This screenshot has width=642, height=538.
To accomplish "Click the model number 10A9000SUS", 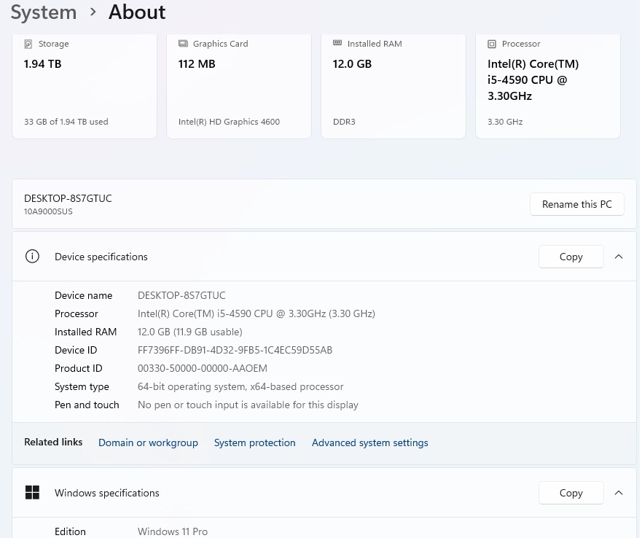I will click(x=48, y=211).
